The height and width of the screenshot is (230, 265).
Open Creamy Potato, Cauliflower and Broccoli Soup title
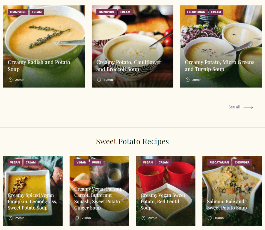pyautogui.click(x=129, y=66)
